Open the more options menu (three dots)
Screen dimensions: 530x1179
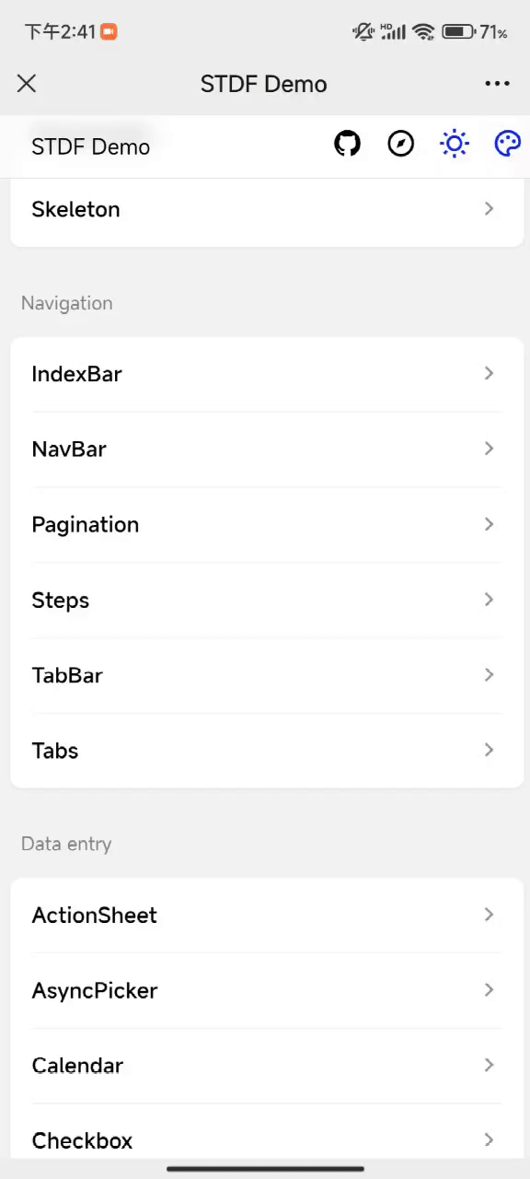(497, 83)
